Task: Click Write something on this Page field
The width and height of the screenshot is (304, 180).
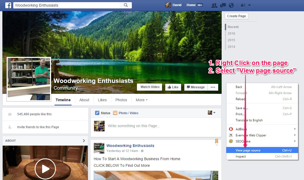Action: pyautogui.click(x=134, y=126)
